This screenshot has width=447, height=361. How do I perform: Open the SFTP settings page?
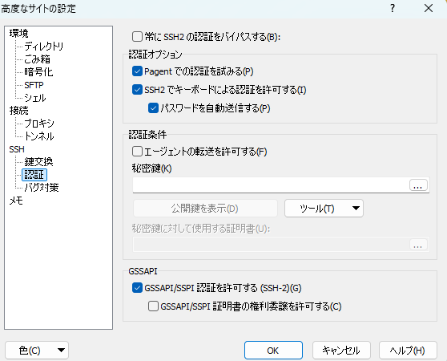click(x=34, y=85)
